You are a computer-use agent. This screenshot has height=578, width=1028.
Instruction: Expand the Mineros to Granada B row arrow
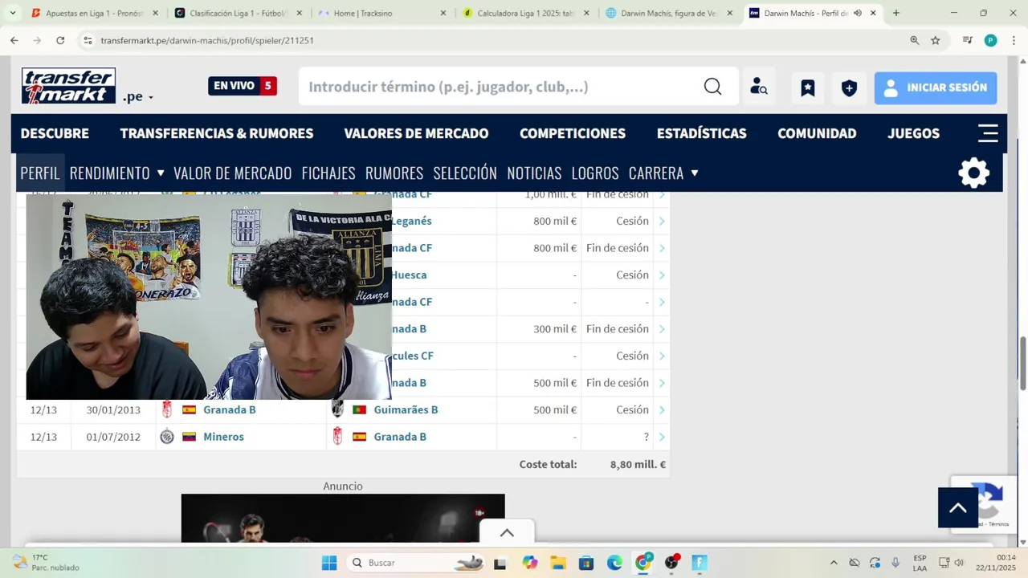point(662,438)
